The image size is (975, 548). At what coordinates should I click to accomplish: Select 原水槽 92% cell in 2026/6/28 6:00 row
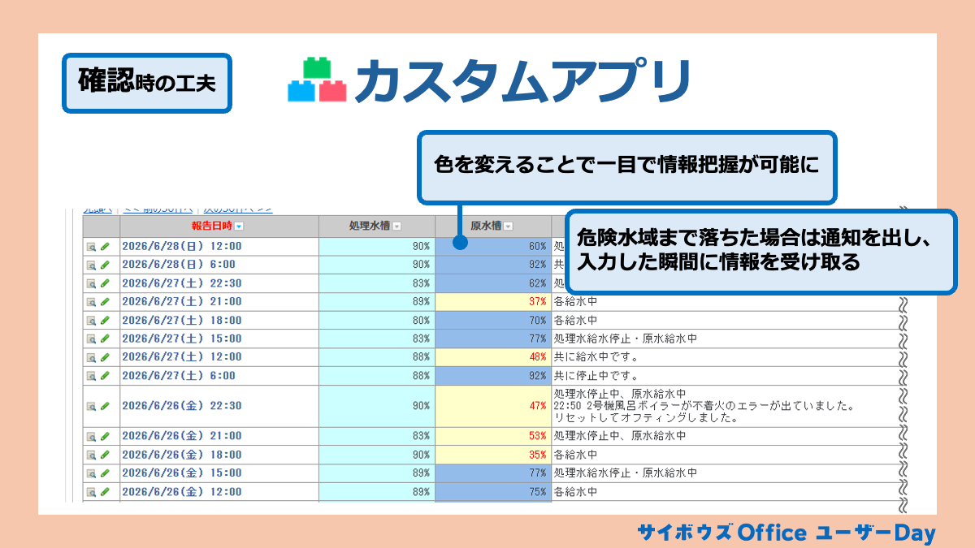[x=493, y=265]
